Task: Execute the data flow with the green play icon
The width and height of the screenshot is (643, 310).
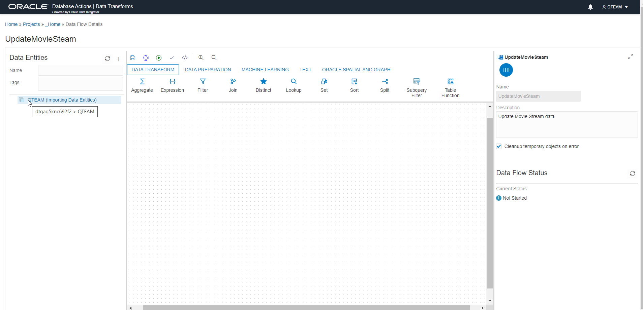Action: pyautogui.click(x=159, y=58)
